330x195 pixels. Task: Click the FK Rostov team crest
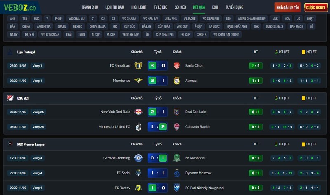point(139,188)
